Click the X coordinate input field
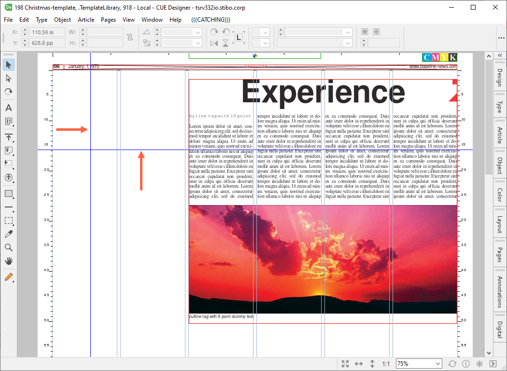The image size is (507, 371). [47, 32]
